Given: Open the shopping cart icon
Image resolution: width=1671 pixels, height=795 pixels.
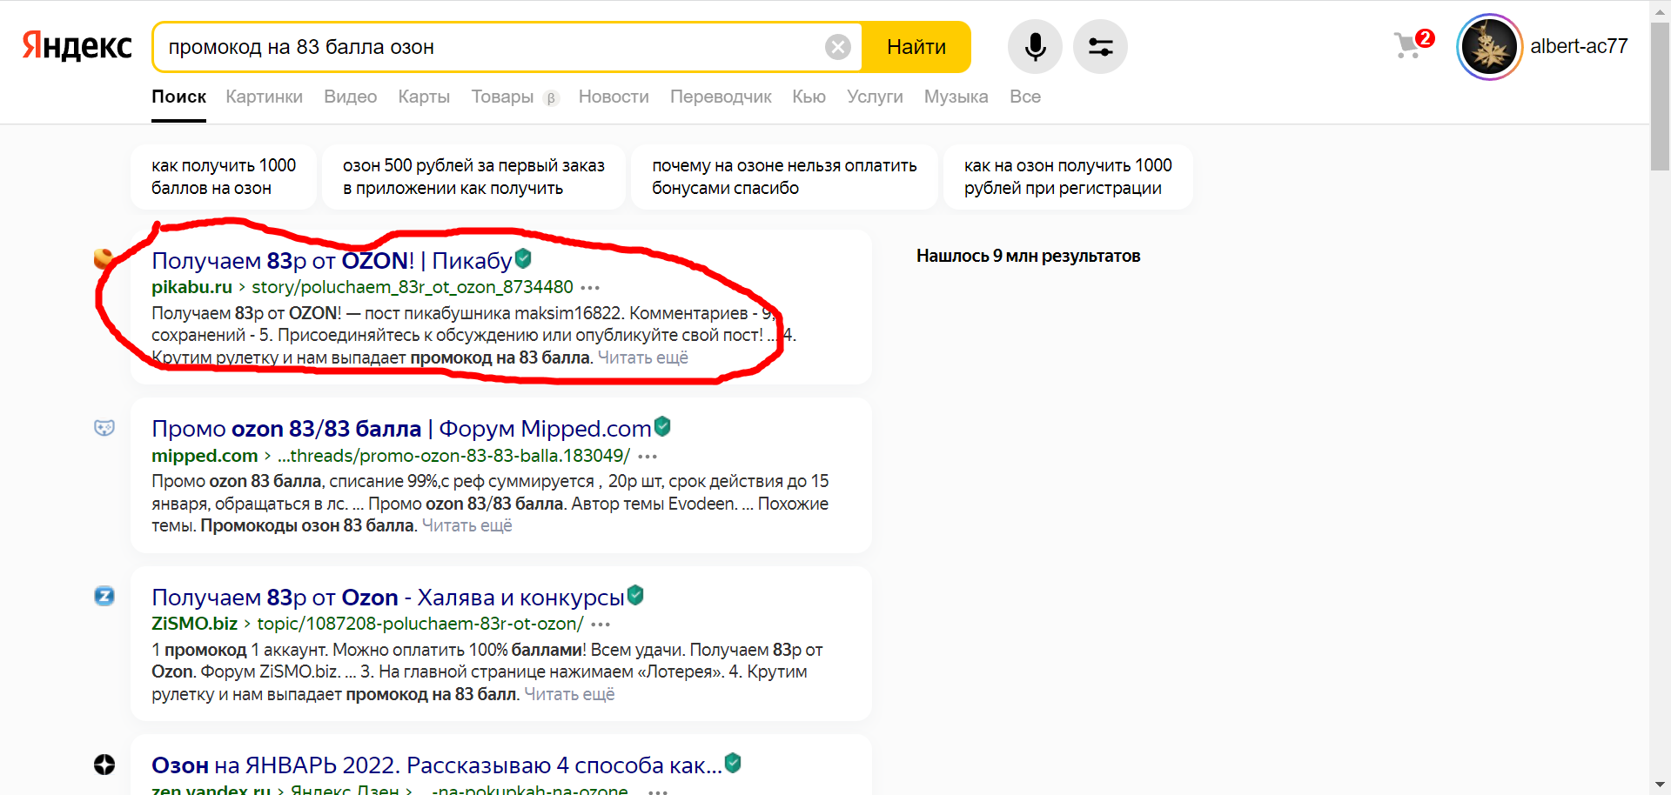Looking at the screenshot, I should click(1408, 45).
